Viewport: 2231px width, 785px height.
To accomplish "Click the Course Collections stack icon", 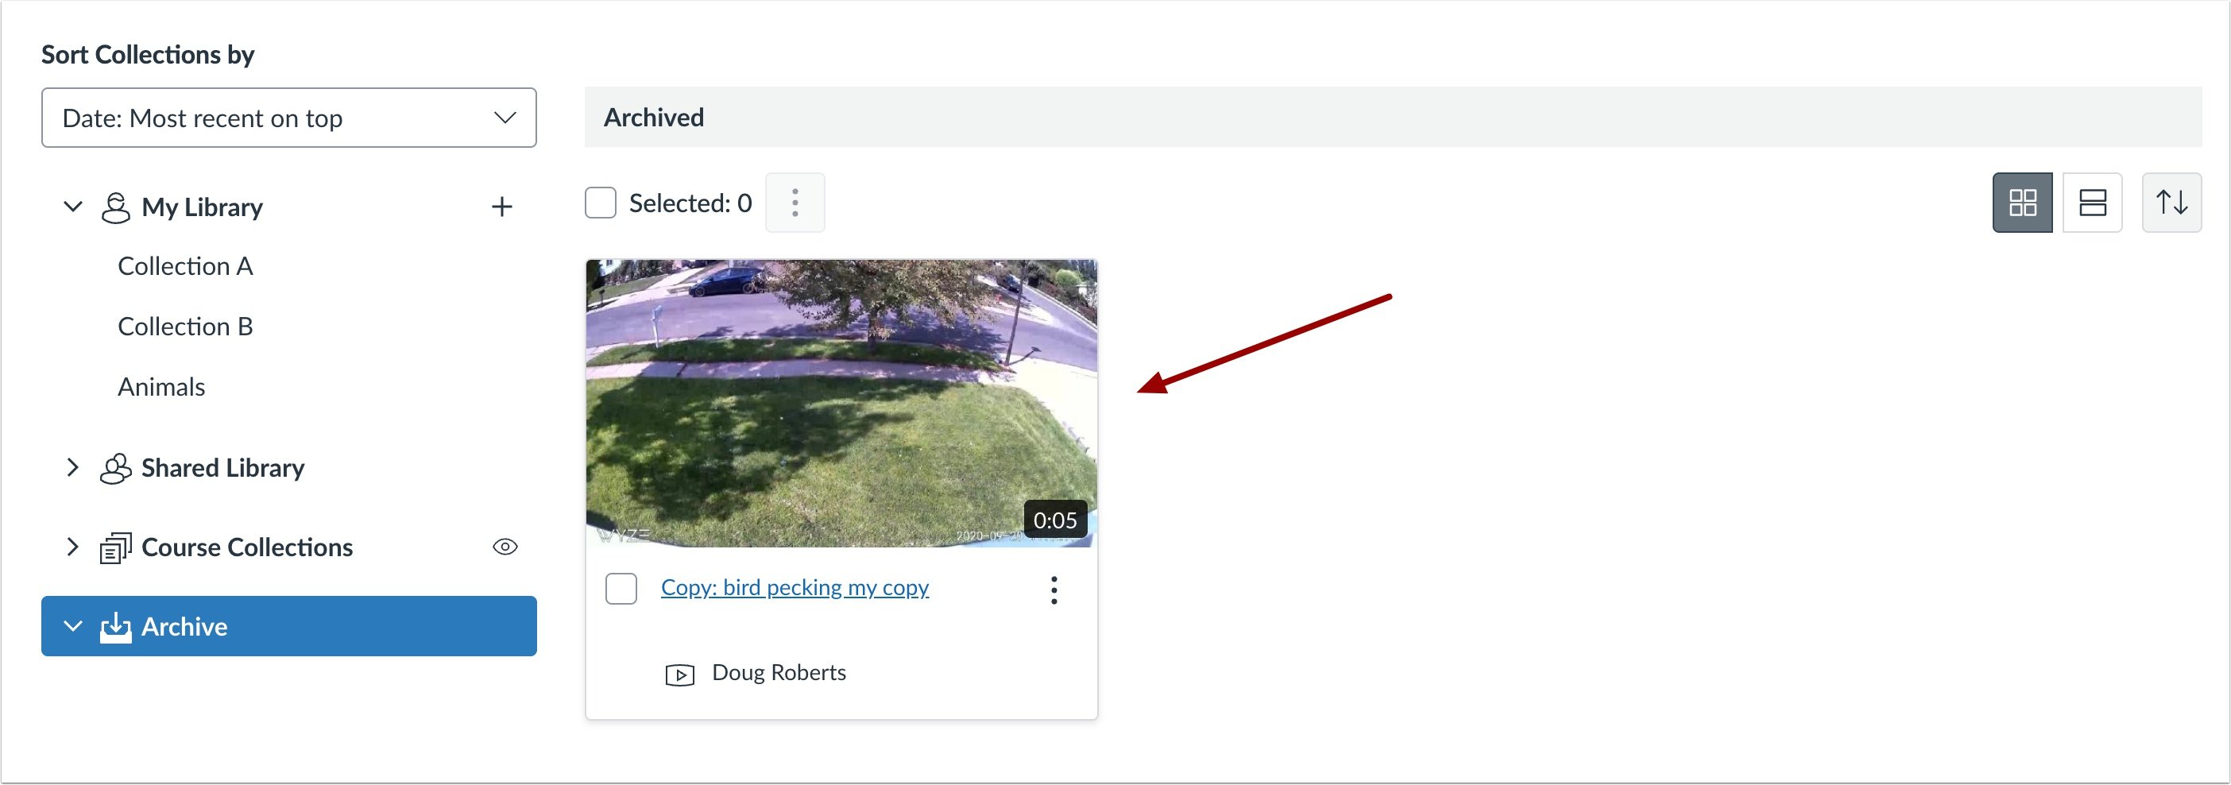I will pyautogui.click(x=115, y=547).
